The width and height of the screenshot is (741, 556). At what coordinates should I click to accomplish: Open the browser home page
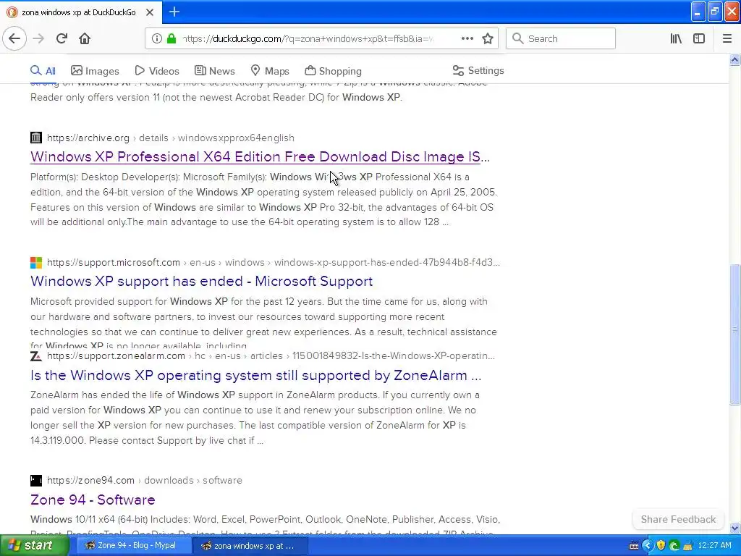85,38
